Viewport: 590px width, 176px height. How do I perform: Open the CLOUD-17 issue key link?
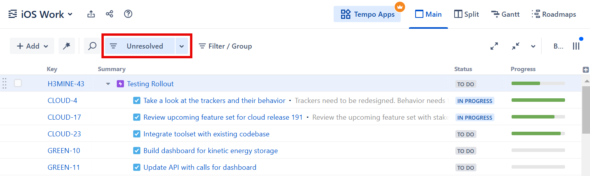(x=64, y=117)
